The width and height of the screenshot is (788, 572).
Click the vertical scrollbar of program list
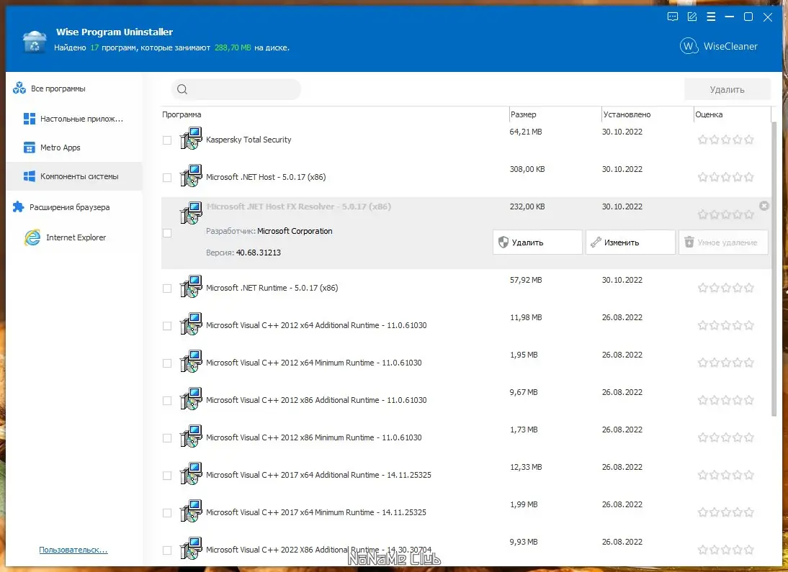pyautogui.click(x=774, y=268)
